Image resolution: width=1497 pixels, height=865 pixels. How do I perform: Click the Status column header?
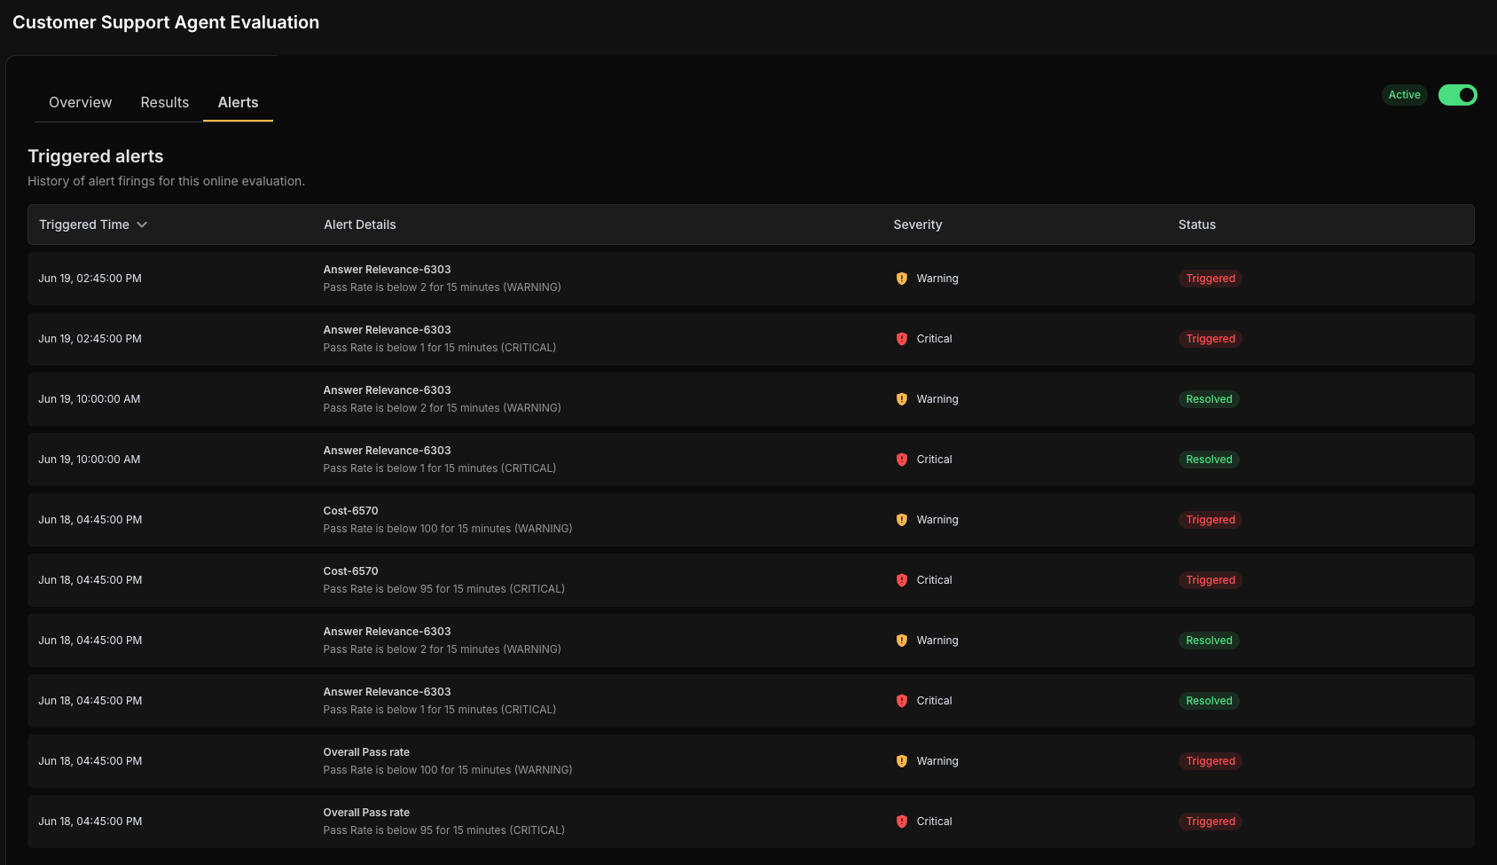[x=1197, y=225]
